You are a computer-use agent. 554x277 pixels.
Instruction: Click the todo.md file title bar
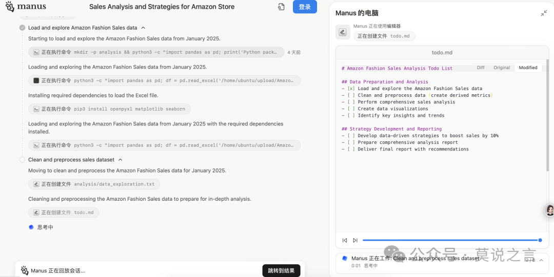coord(442,53)
